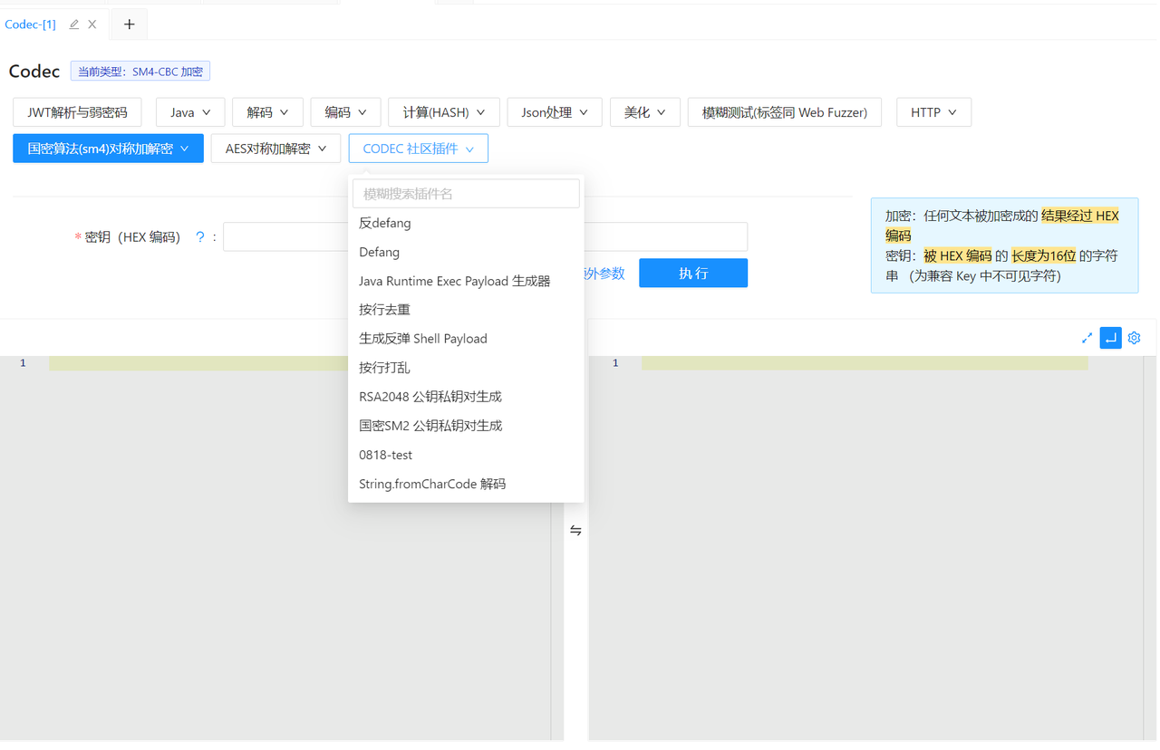This screenshot has width=1160, height=750.
Task: Click the plugin name search field
Action: pyautogui.click(x=466, y=194)
